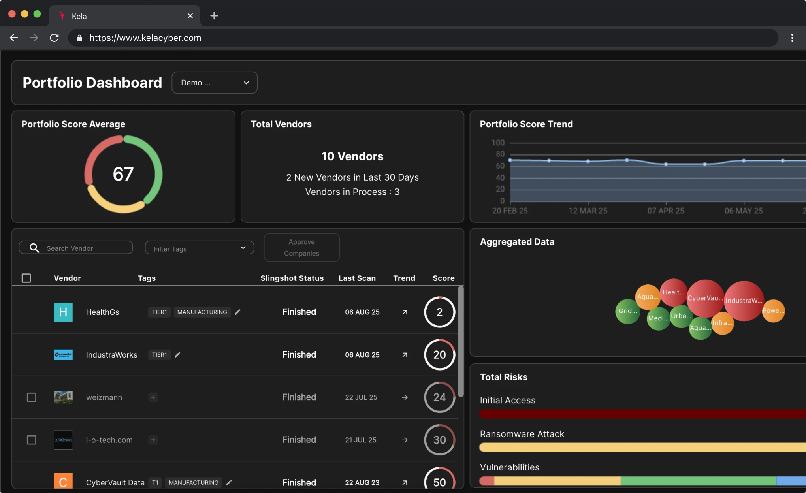This screenshot has height=493, width=806.
Task: Open the Demo portfolio dropdown
Action: [215, 83]
